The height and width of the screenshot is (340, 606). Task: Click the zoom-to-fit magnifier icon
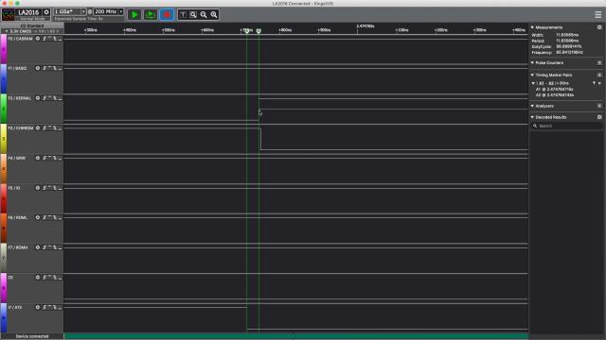coord(193,15)
